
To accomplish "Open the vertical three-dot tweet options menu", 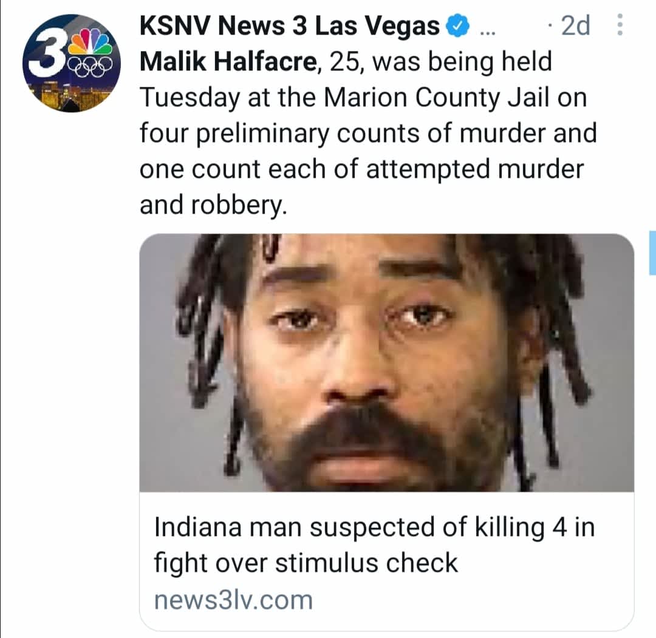I will (x=620, y=25).
